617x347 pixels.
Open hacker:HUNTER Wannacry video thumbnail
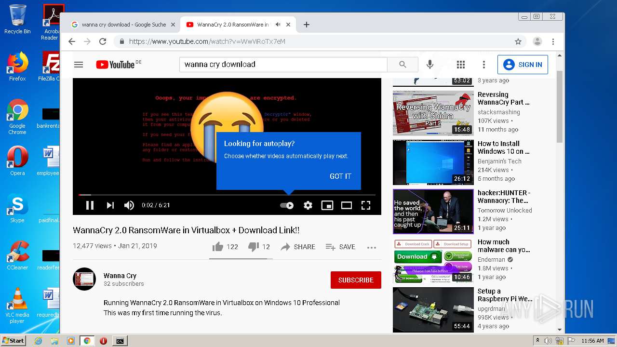[x=433, y=212]
